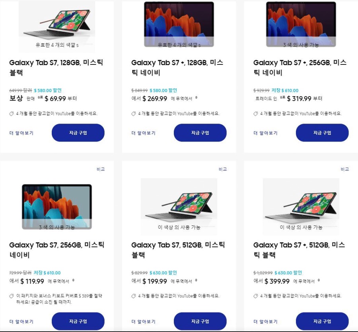Screen dimensions: 358x332
Task: Select the offer tag icon under Galaxy Tab S7 512GB
Action: (x=134, y=296)
